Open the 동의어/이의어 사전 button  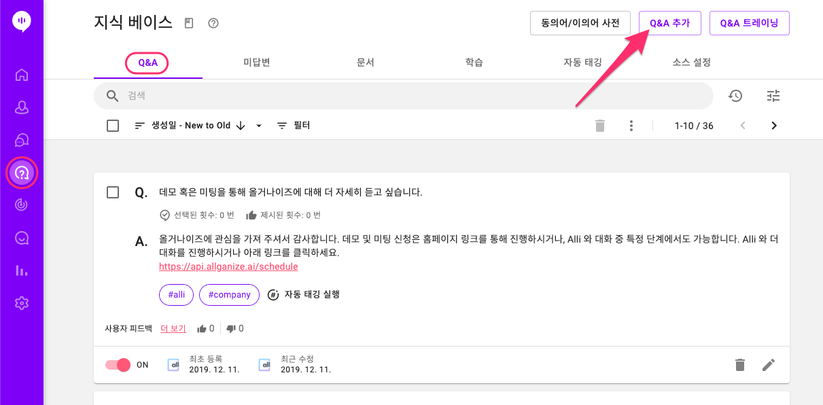point(580,23)
